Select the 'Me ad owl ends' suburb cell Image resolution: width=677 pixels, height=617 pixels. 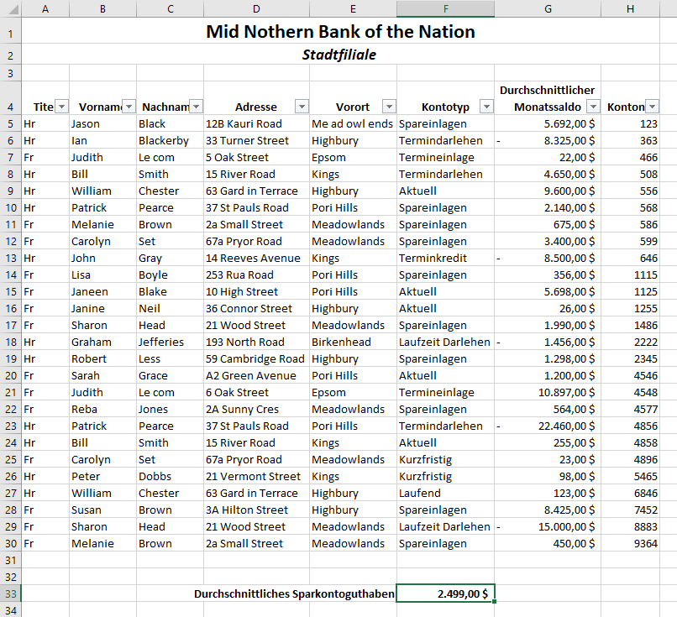coord(353,124)
